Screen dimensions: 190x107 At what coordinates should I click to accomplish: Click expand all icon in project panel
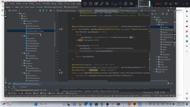[x=43, y=11]
